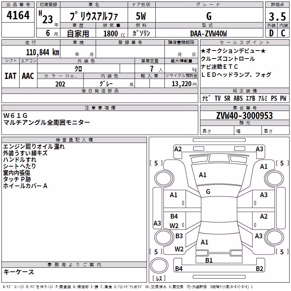291x291 pixels.
Task: Click the inspector note タッチP跡
Action: 17,179
